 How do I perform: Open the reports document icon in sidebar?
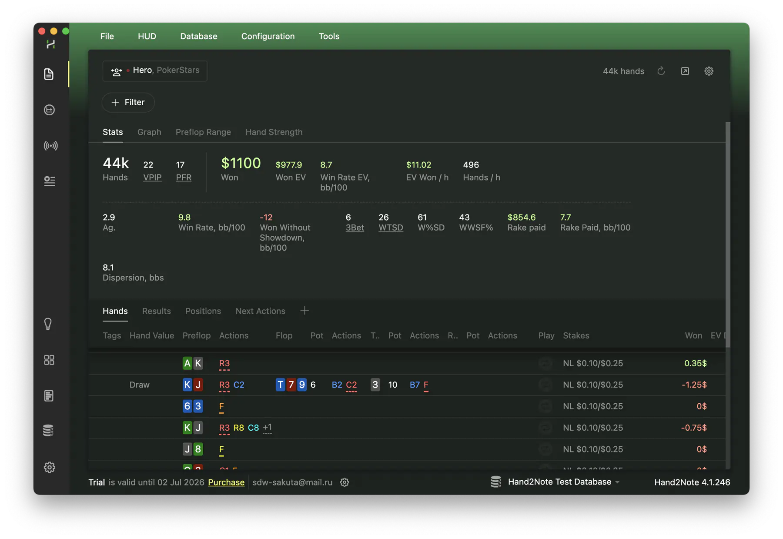tap(49, 74)
